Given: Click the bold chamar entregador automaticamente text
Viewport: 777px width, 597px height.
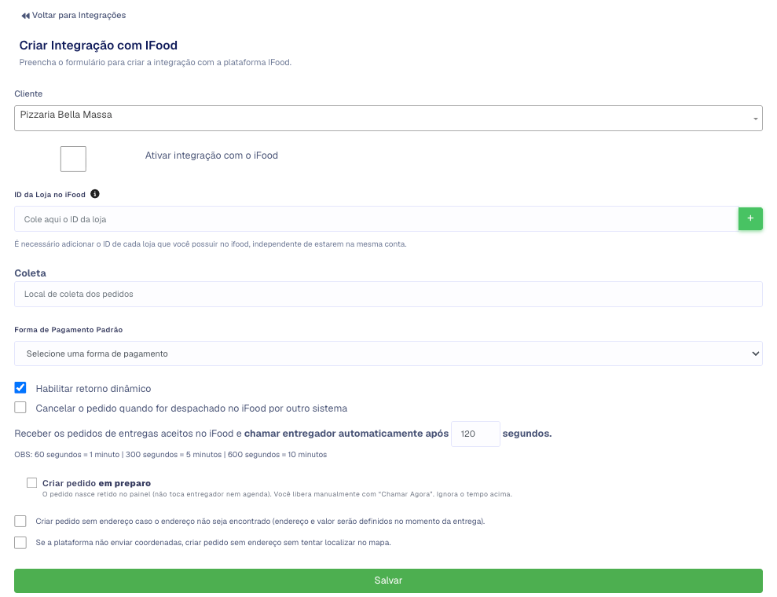Looking at the screenshot, I should tap(346, 434).
